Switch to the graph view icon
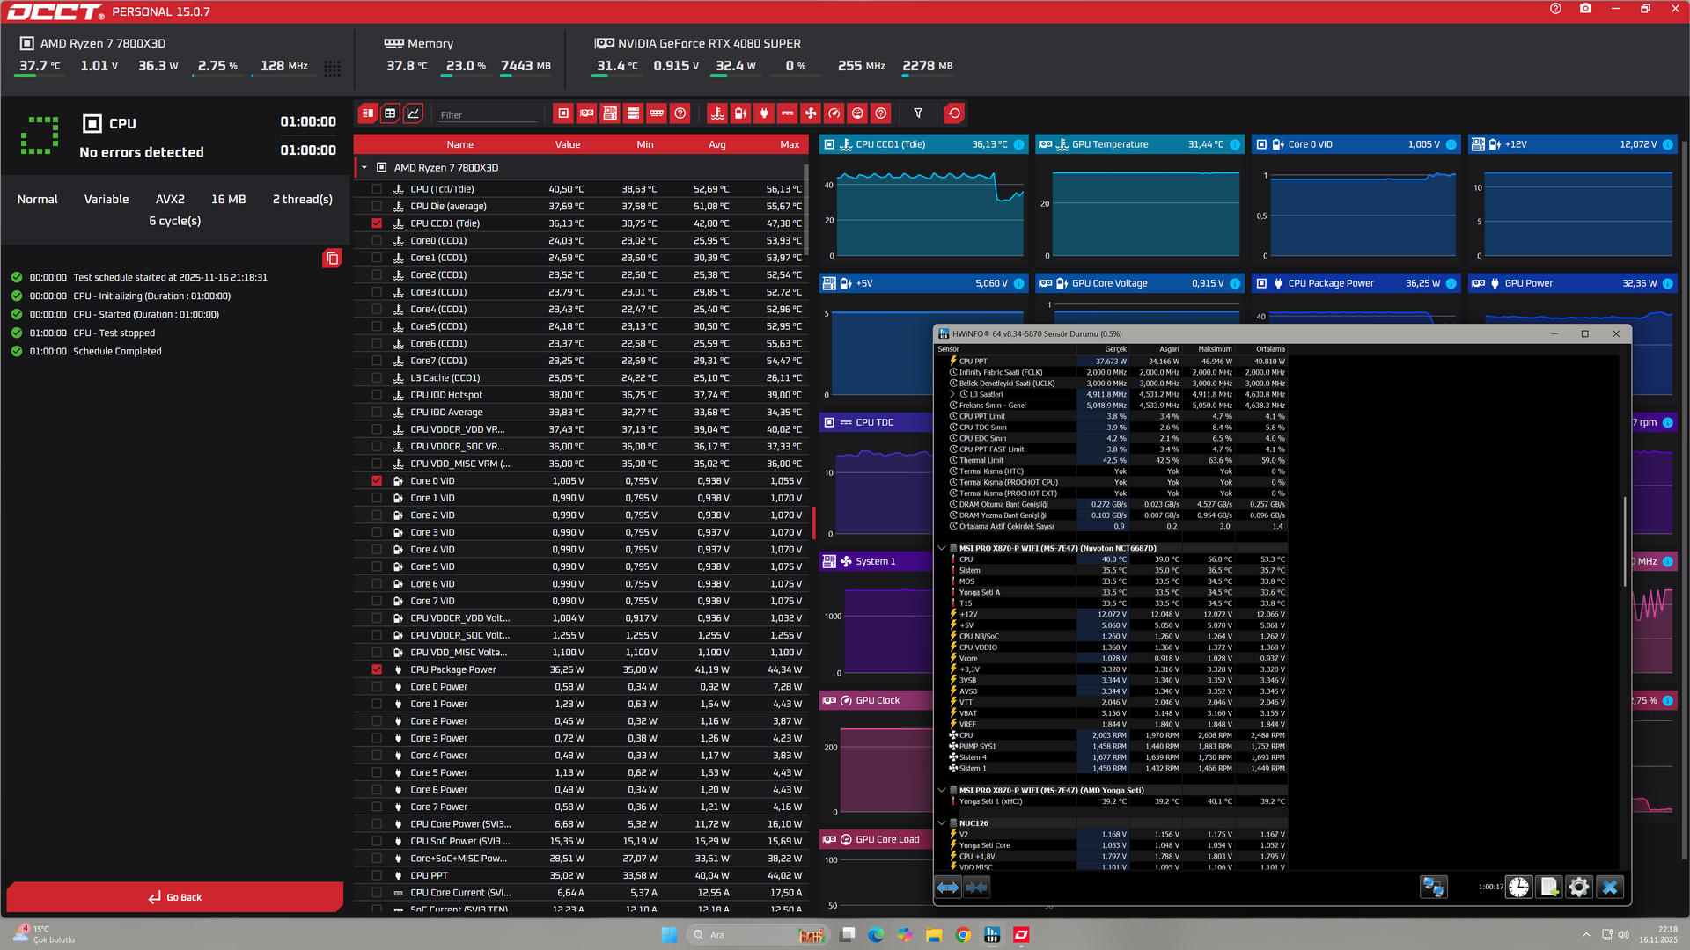Viewport: 1690px width, 950px height. [x=413, y=113]
